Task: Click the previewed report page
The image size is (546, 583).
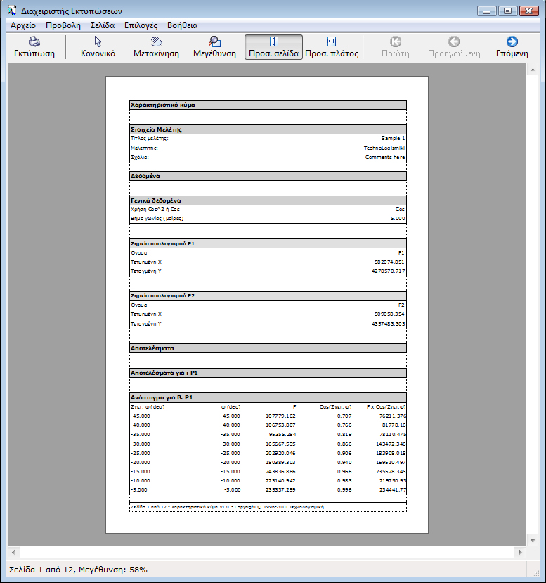Action: pos(266,304)
